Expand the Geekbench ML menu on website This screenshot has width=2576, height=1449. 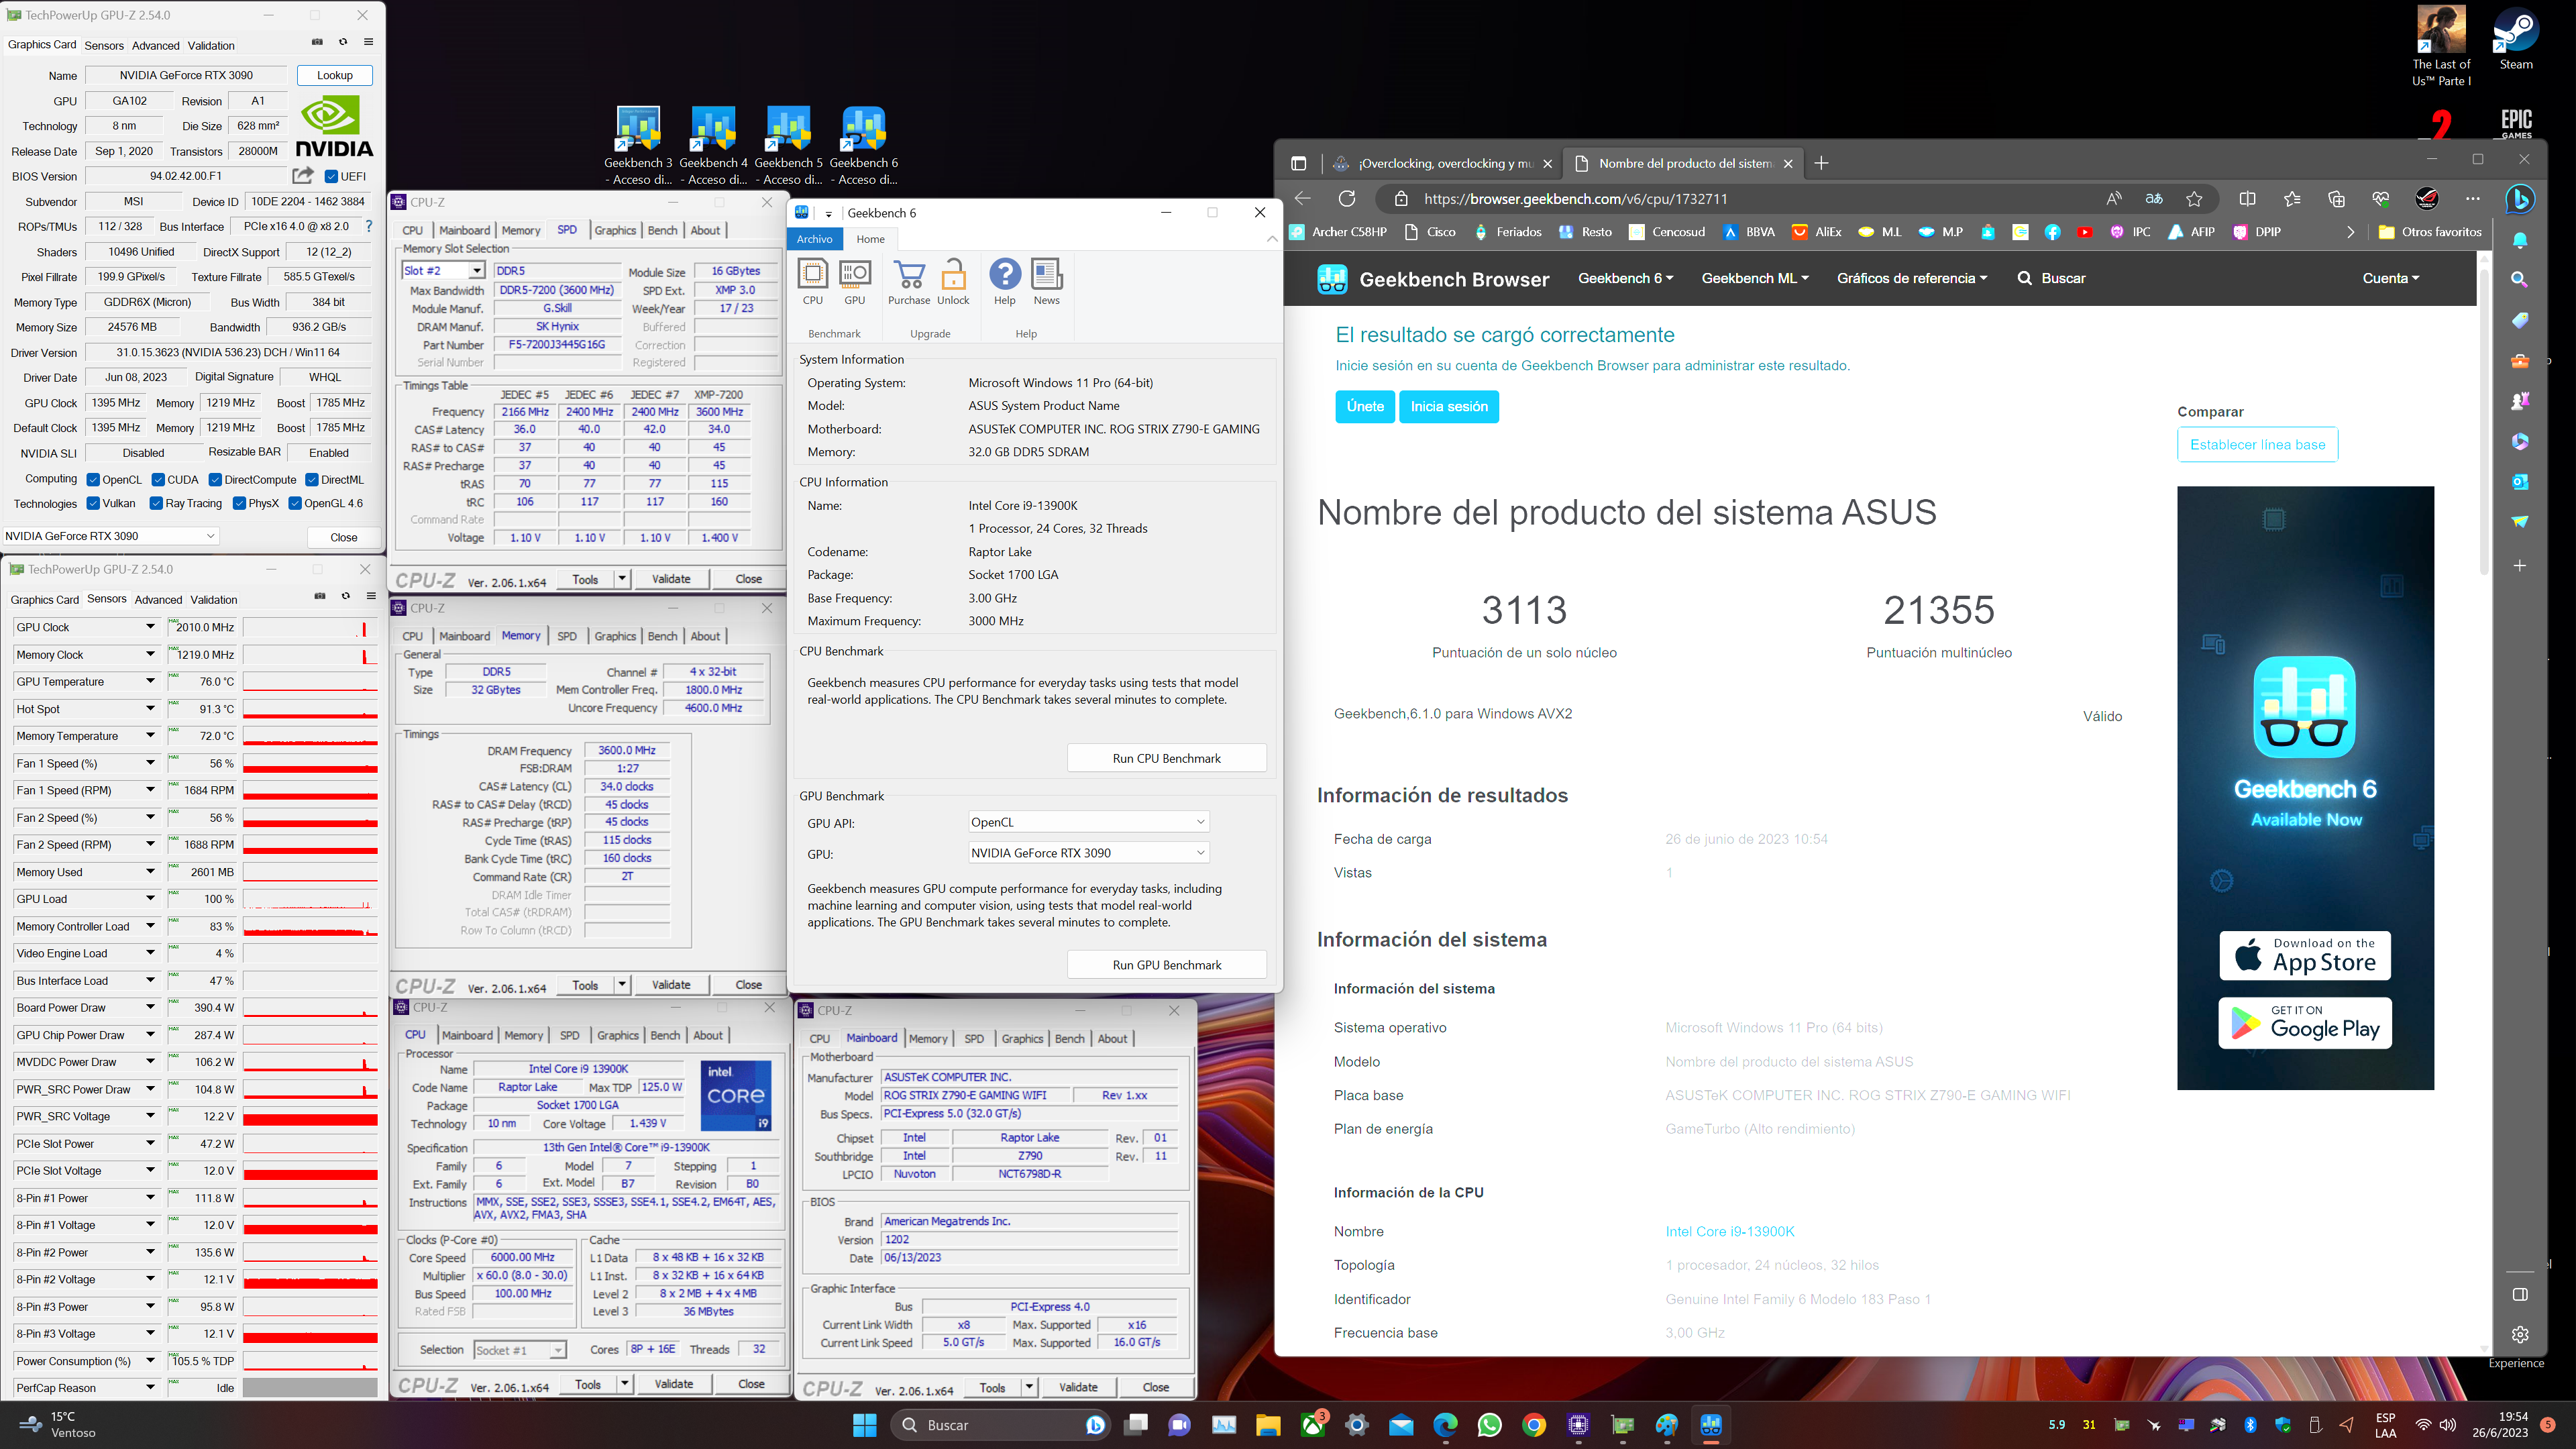(1755, 278)
